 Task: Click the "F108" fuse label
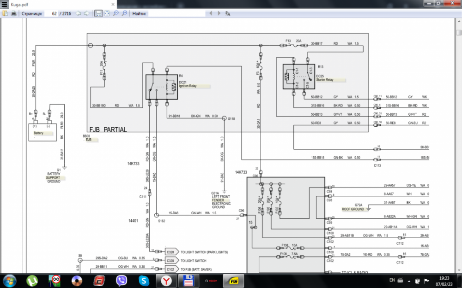point(284,254)
